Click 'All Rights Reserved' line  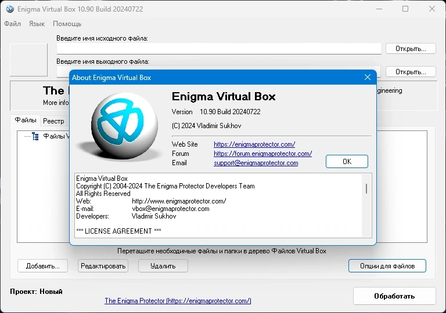tap(103, 194)
